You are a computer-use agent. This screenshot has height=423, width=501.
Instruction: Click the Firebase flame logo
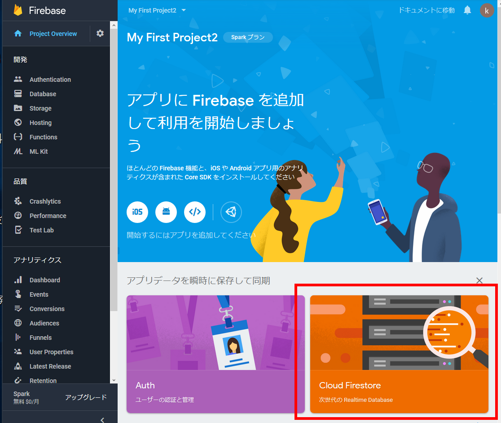coord(18,10)
